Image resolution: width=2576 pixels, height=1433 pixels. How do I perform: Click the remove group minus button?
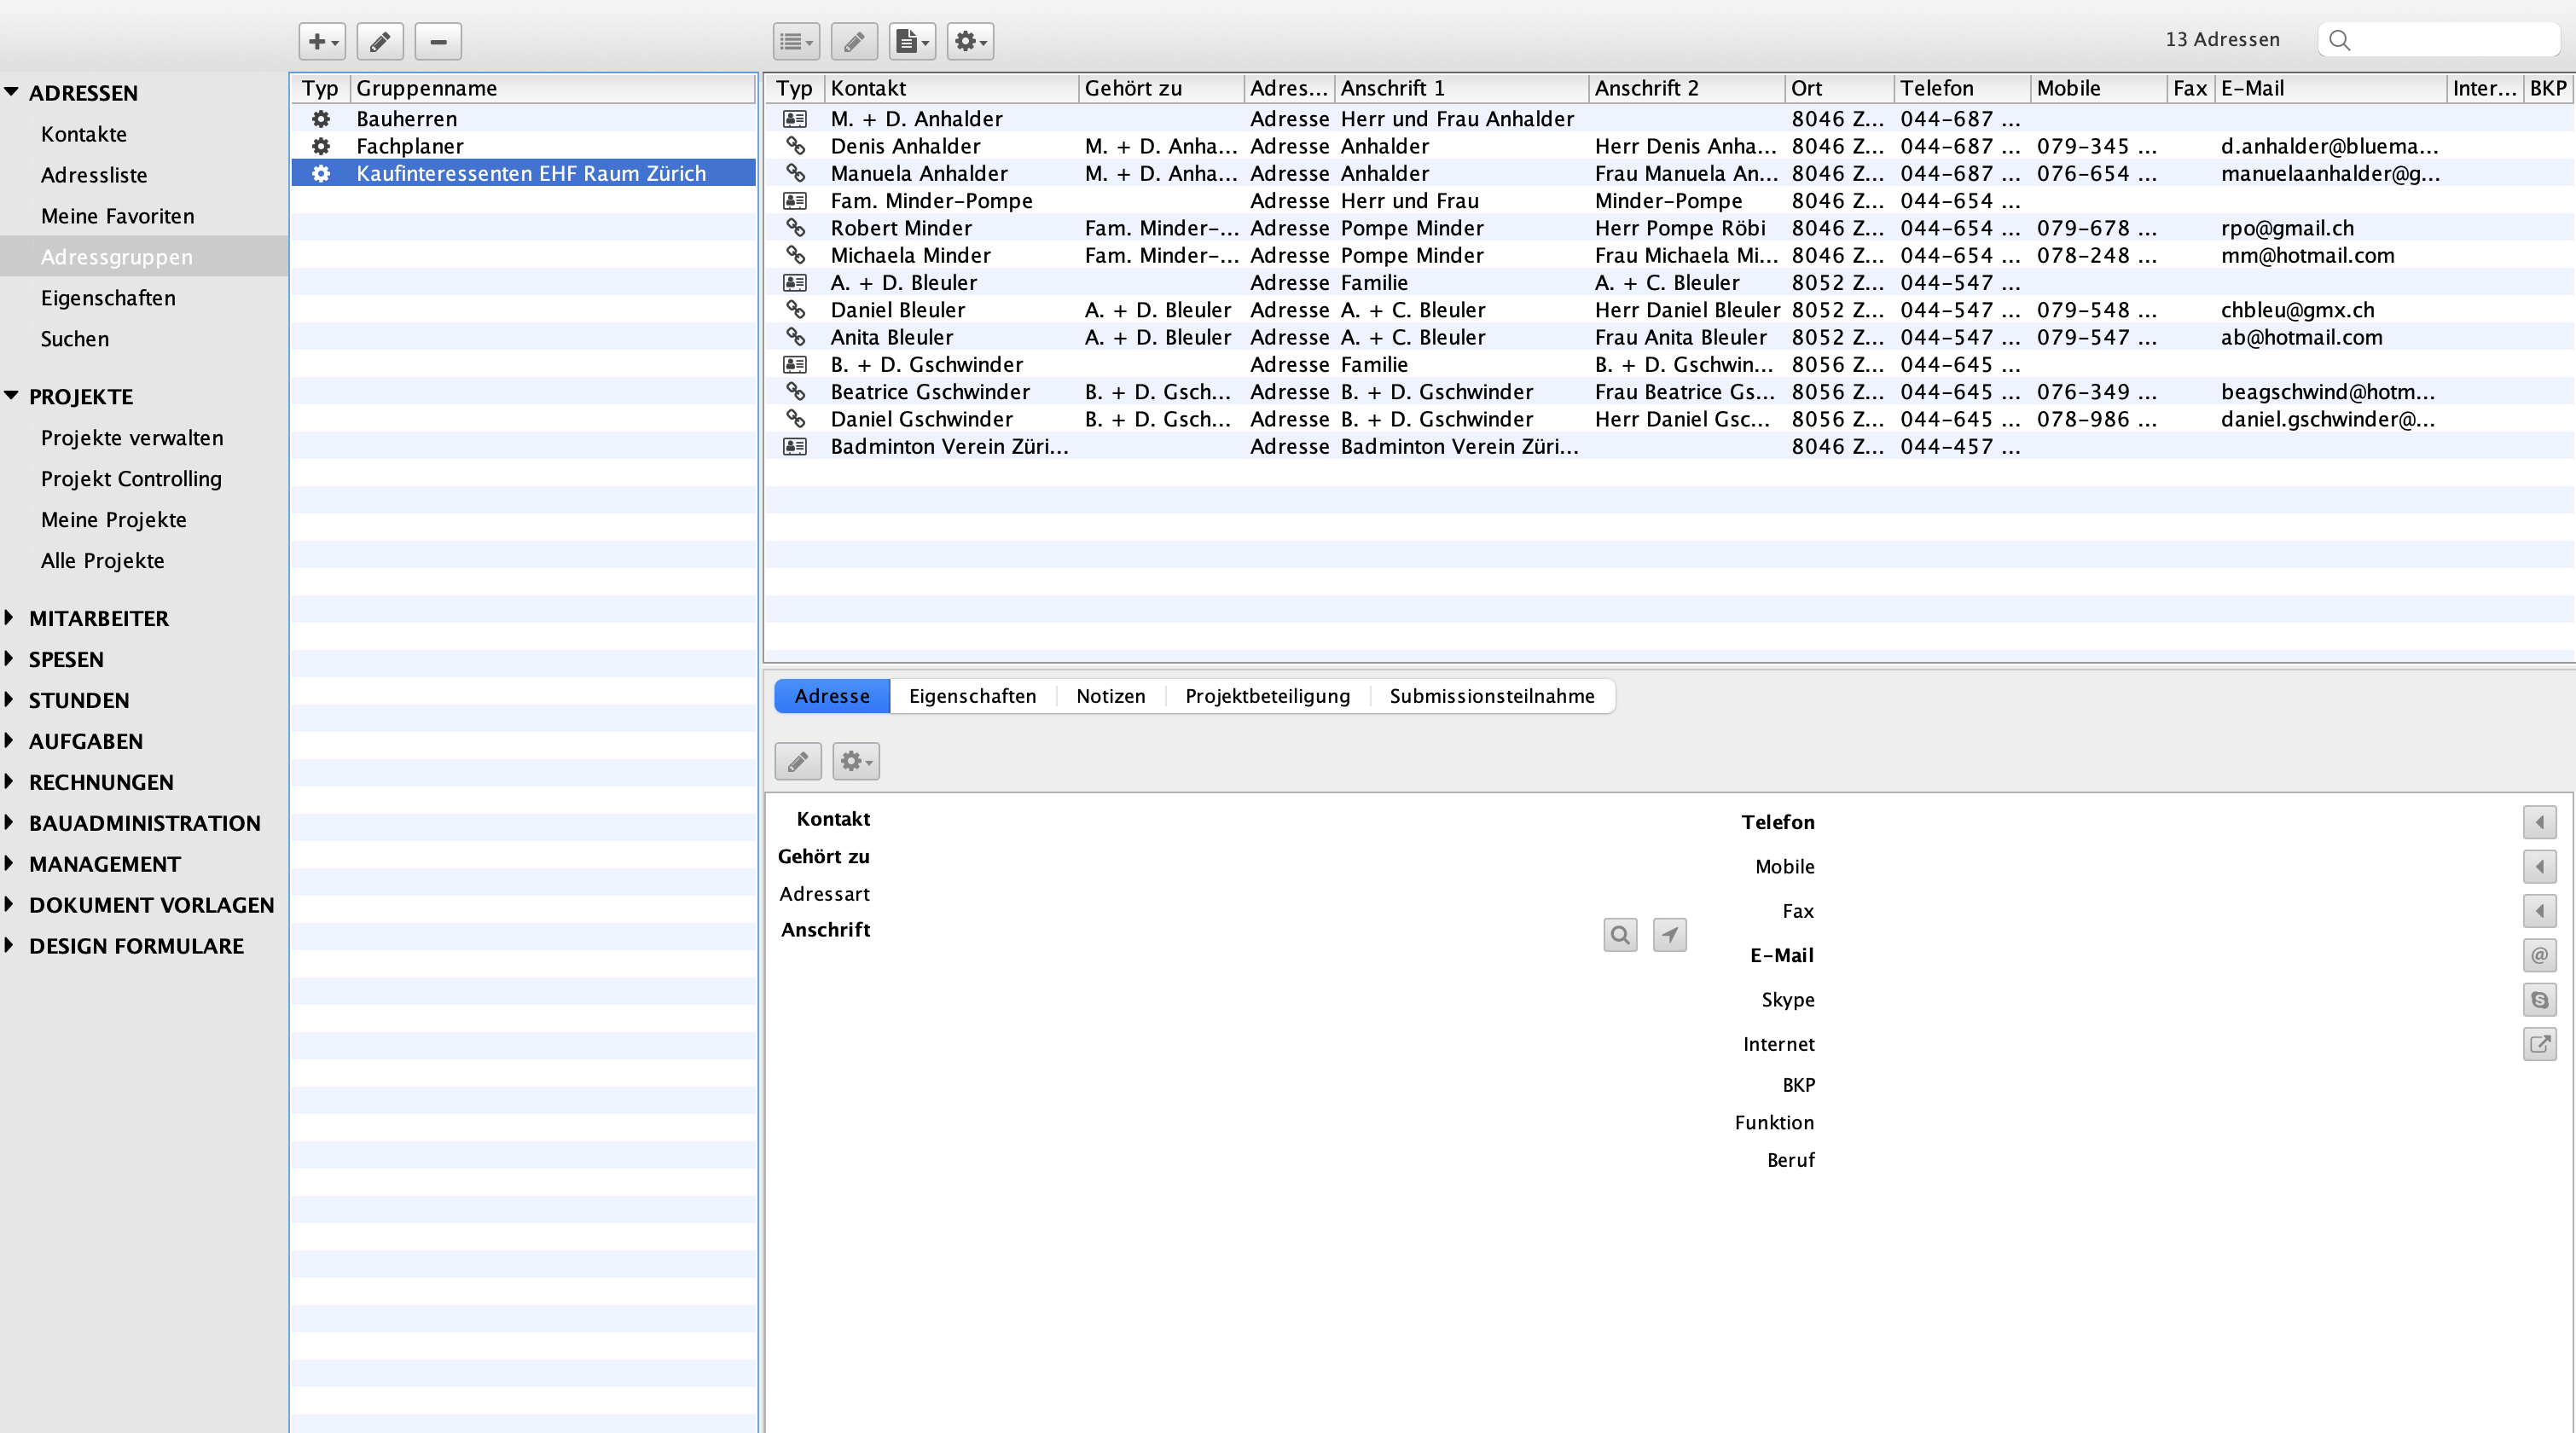click(x=438, y=41)
